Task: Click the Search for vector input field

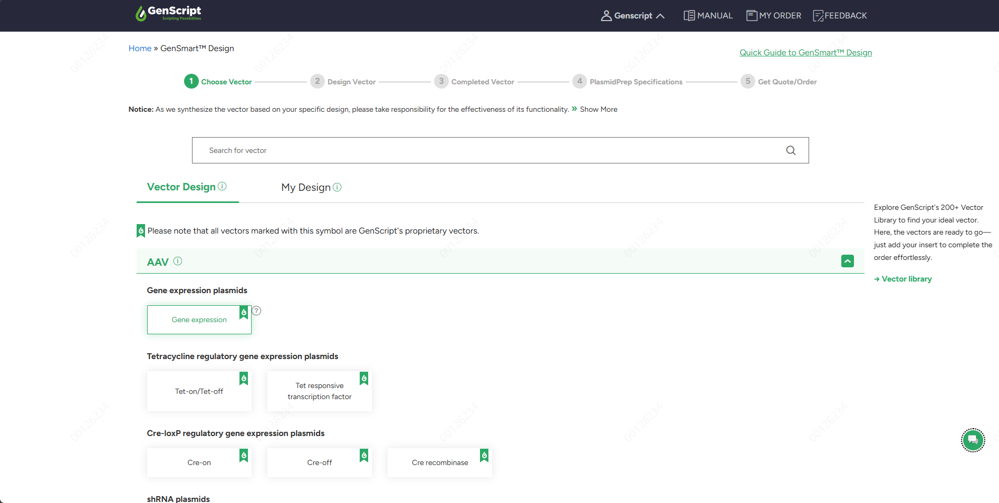Action: point(475,150)
